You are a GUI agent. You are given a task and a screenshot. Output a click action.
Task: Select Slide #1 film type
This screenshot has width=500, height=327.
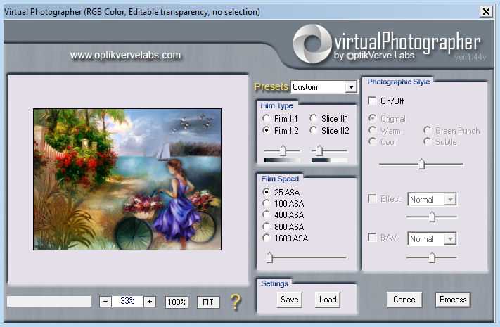coord(314,118)
